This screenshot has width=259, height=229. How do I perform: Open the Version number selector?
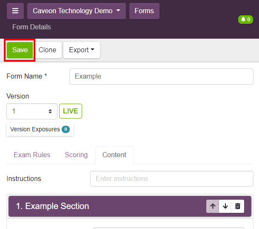tap(32, 111)
